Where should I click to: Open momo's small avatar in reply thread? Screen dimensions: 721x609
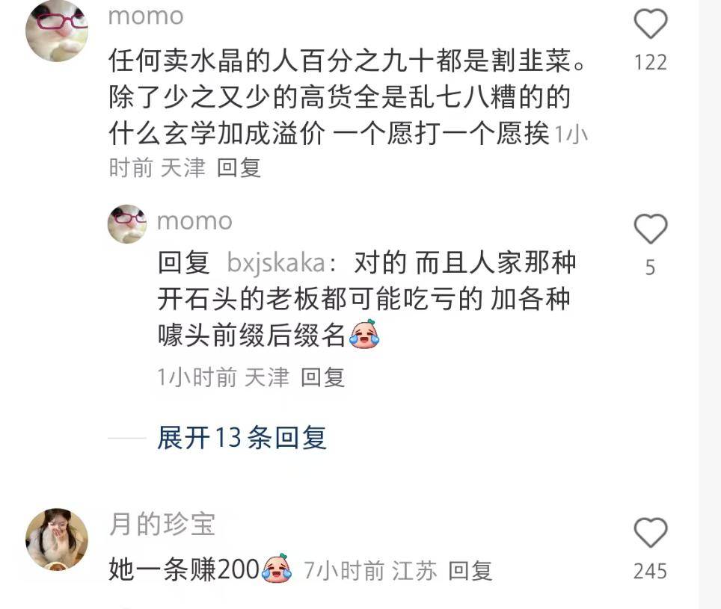(x=127, y=223)
